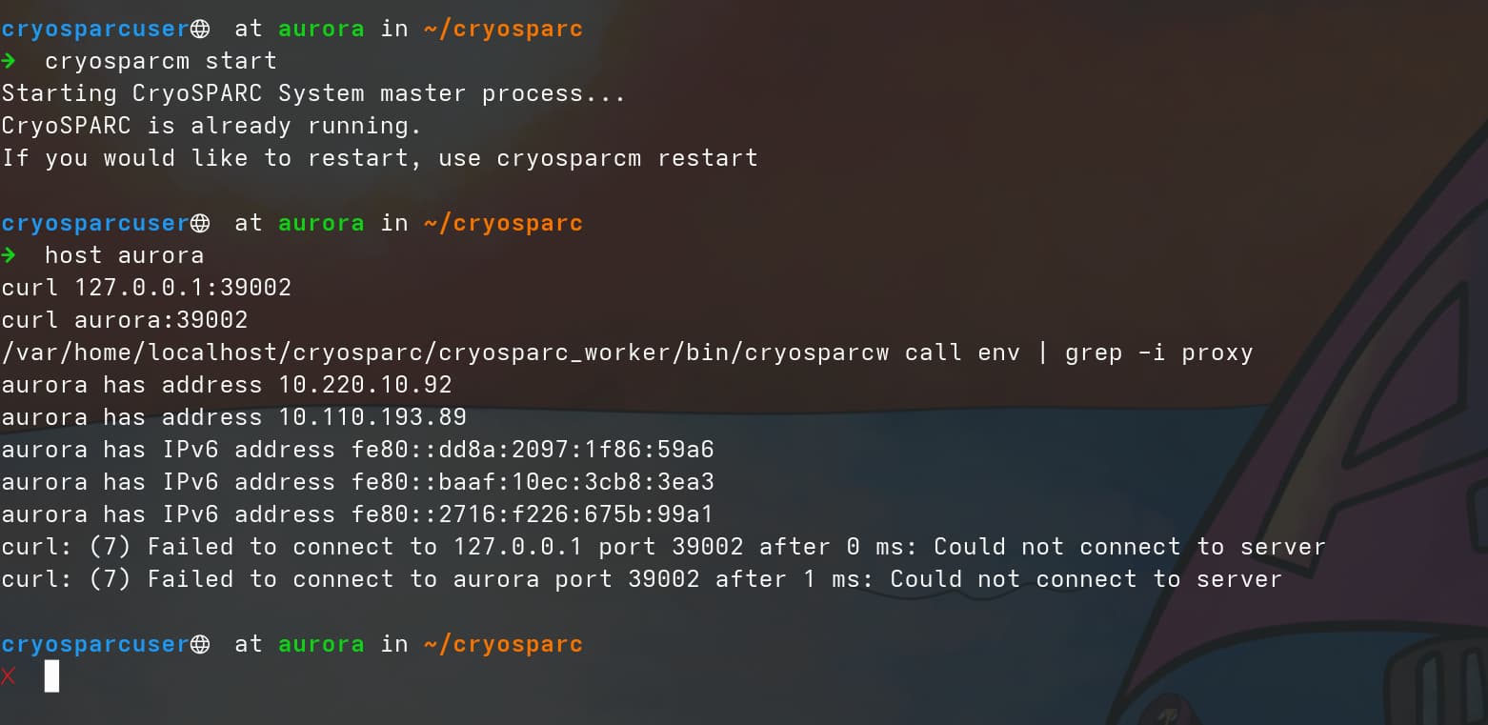The image size is (1488, 725).
Task: Click the globe icon in the second prompt
Action: (x=200, y=223)
